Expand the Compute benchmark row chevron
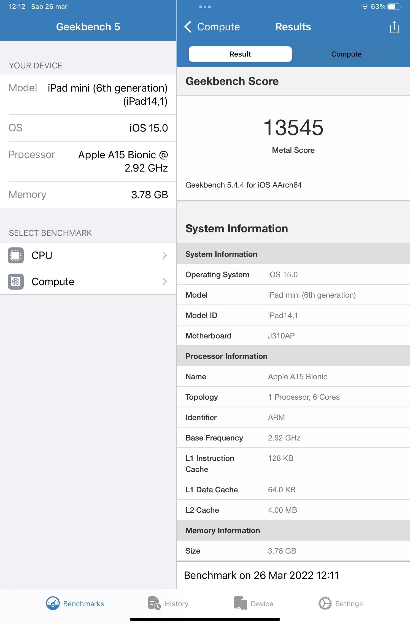Screen dimensions: 410x625 pos(164,282)
